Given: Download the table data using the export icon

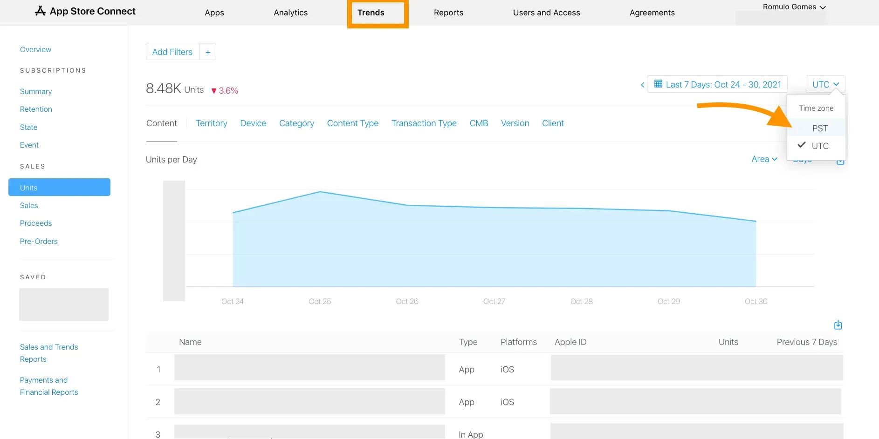Looking at the screenshot, I should [838, 325].
